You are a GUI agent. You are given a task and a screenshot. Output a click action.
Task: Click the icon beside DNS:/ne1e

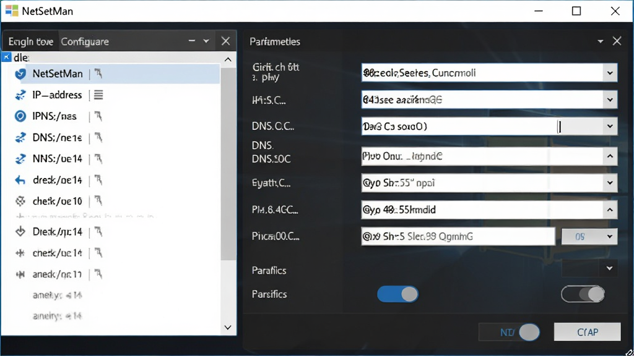click(20, 138)
